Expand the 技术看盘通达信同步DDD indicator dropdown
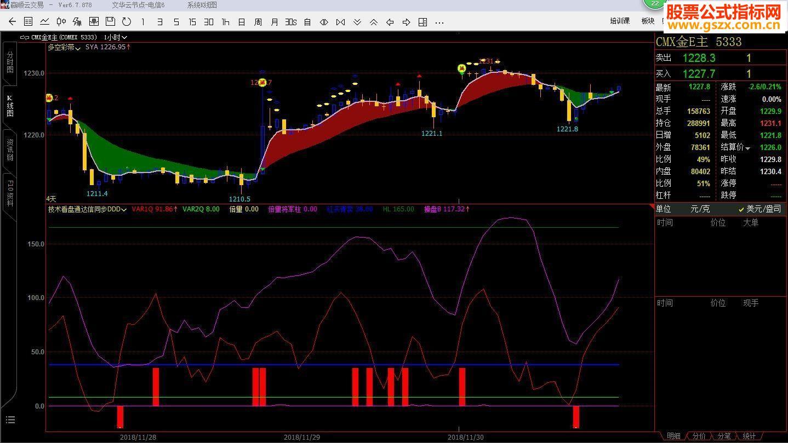788x443 pixels. click(x=87, y=209)
